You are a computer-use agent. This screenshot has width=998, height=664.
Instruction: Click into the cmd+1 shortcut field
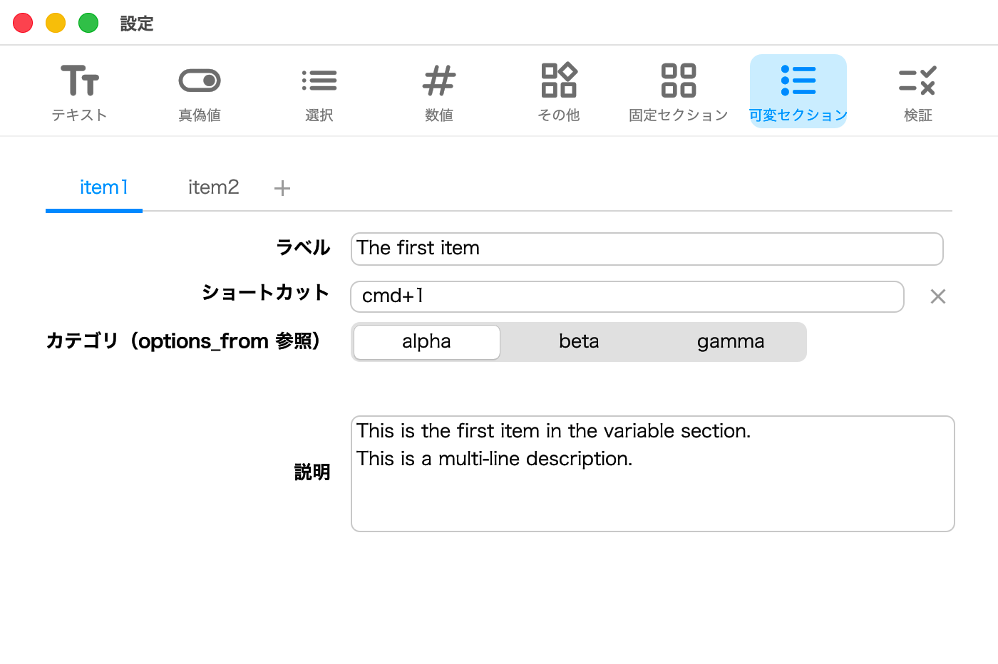(x=627, y=296)
